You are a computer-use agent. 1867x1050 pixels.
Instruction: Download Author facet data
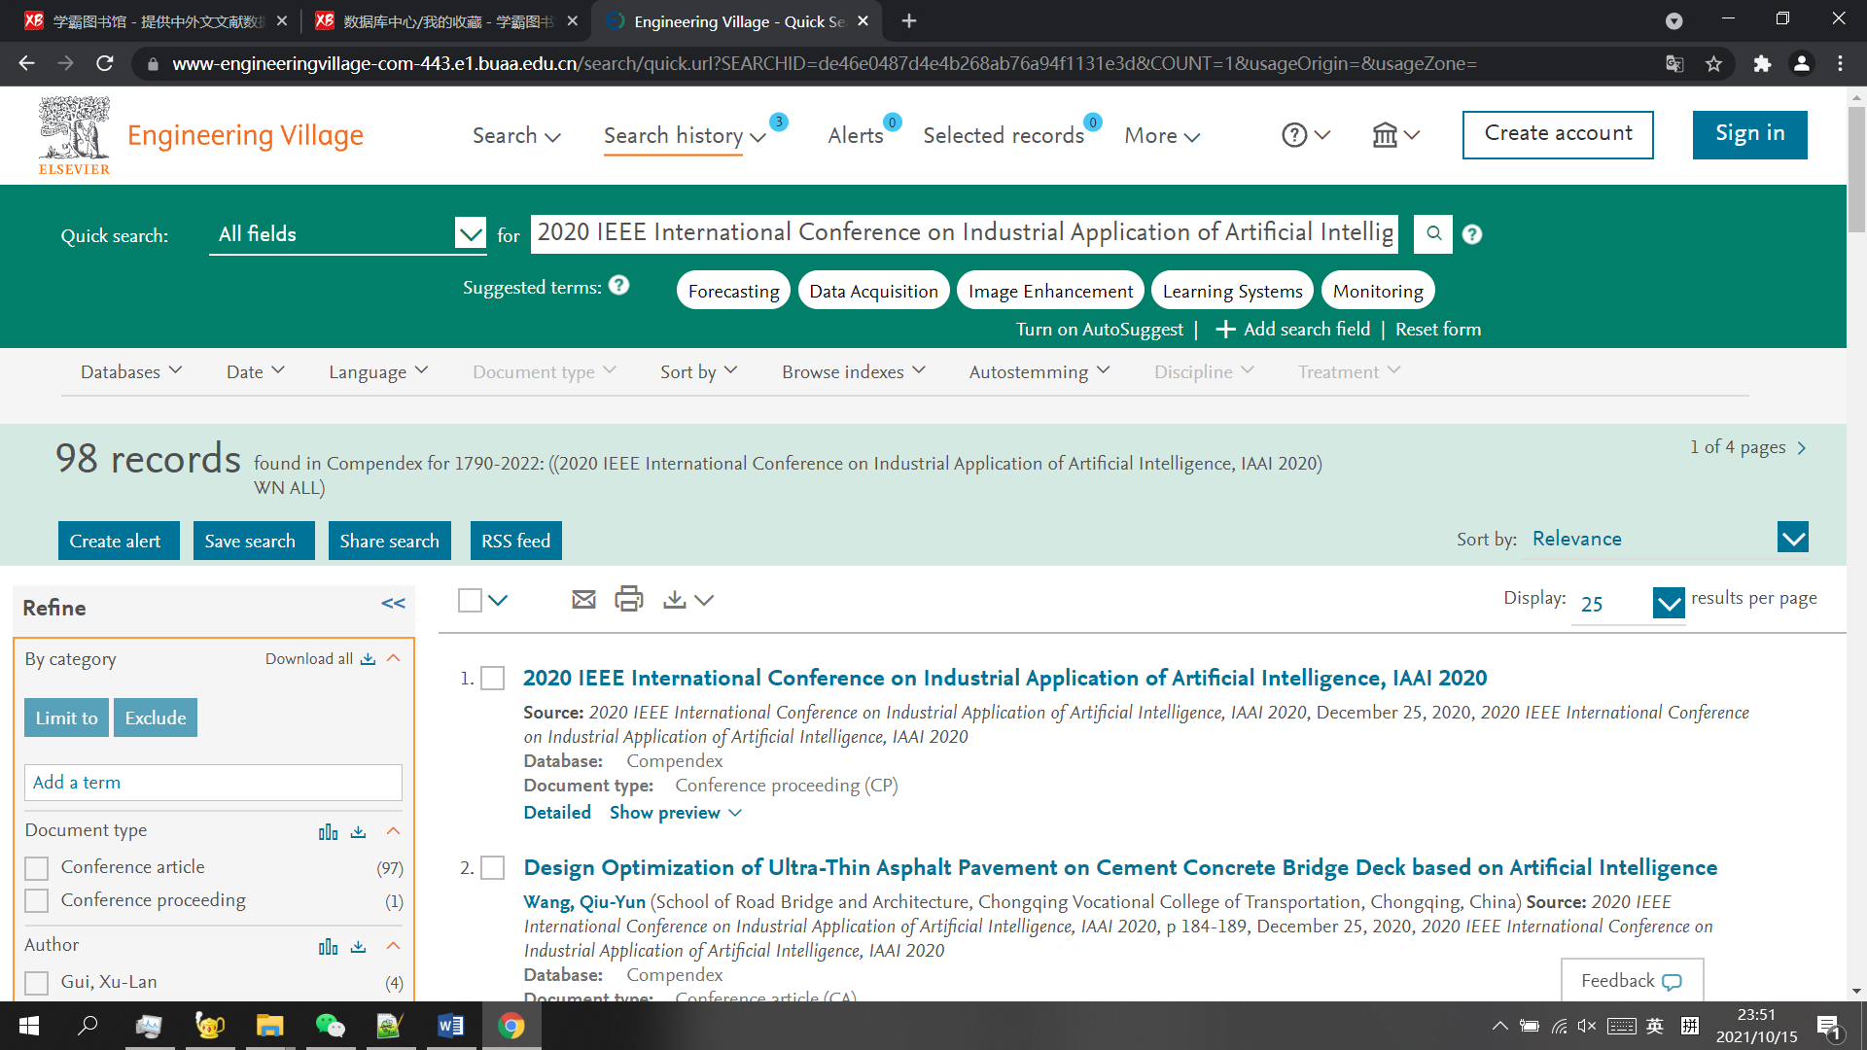[359, 947]
